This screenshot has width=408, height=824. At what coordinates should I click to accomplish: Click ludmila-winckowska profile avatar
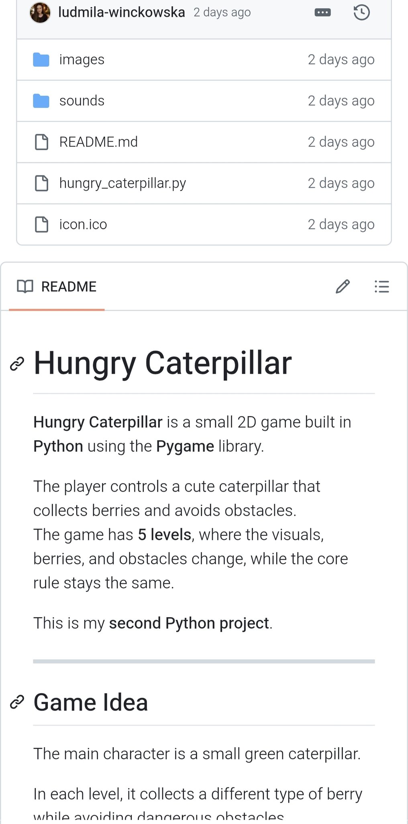pyautogui.click(x=40, y=12)
